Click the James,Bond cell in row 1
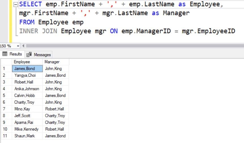The width and height of the screenshot is (244, 143). tap(27, 69)
